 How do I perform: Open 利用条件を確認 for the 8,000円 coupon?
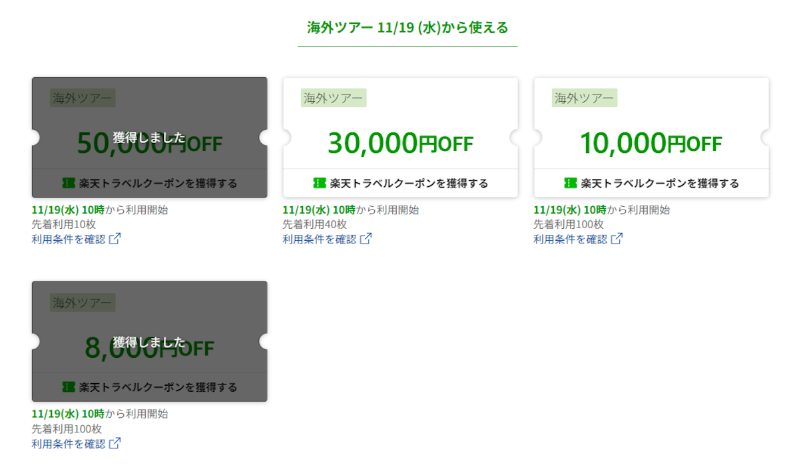point(69,443)
